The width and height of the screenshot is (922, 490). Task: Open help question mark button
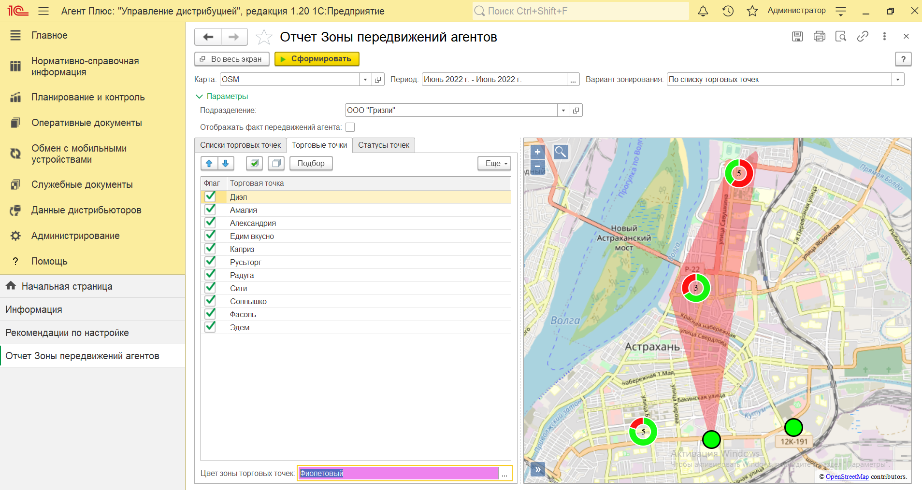point(903,59)
